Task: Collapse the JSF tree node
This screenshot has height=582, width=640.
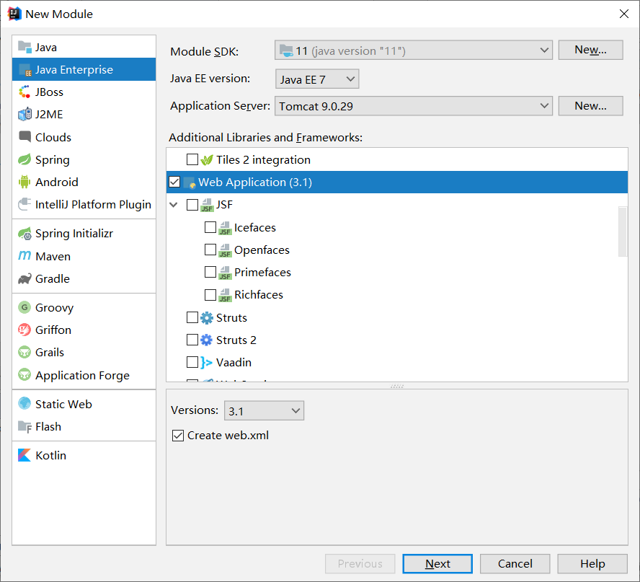Action: (174, 205)
